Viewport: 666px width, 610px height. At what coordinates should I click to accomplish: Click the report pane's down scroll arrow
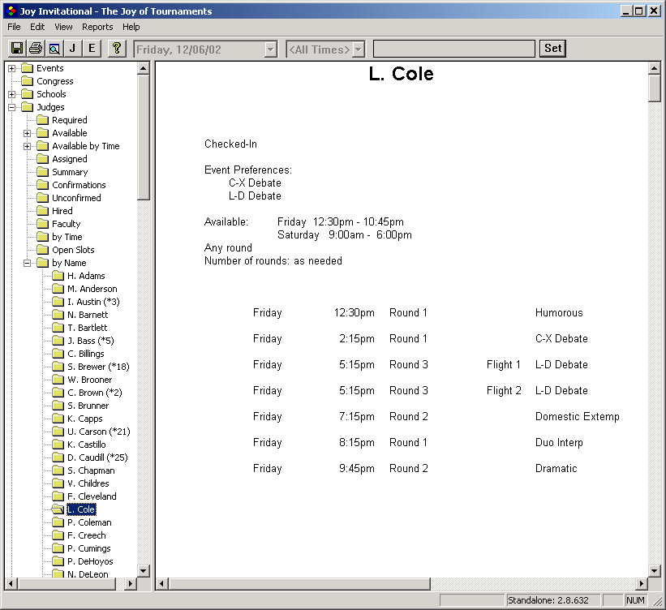click(655, 570)
